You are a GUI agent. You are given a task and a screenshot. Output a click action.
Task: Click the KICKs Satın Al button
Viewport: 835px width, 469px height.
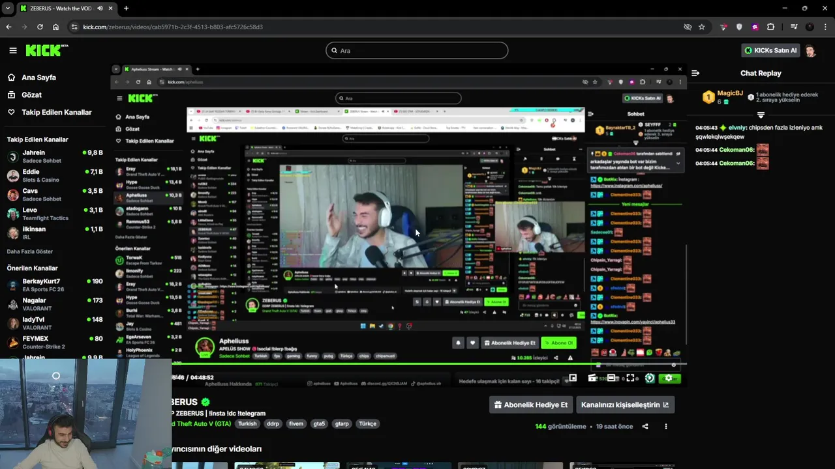click(770, 50)
